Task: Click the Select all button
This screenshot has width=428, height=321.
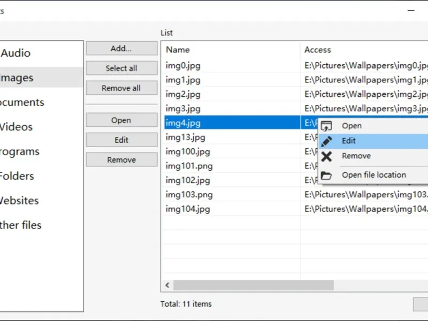Action: pos(122,68)
